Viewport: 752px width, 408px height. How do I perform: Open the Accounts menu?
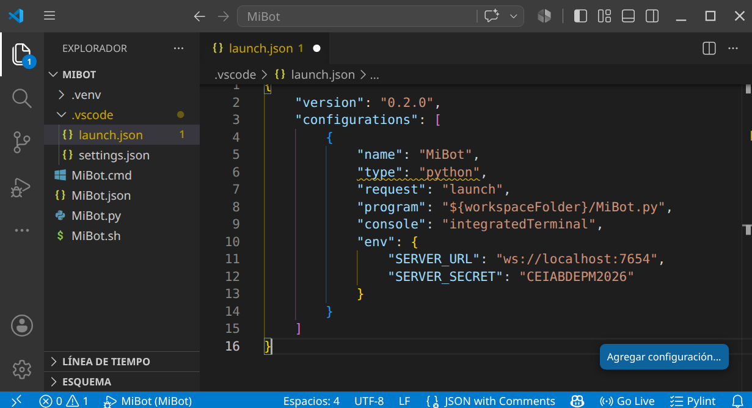coord(22,325)
